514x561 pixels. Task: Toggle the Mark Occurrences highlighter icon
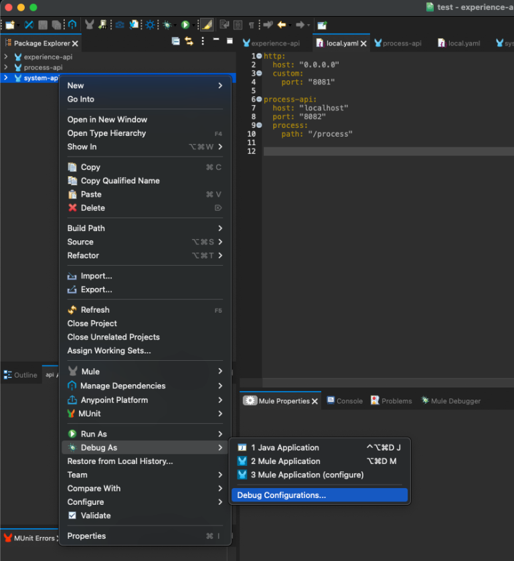click(x=205, y=25)
